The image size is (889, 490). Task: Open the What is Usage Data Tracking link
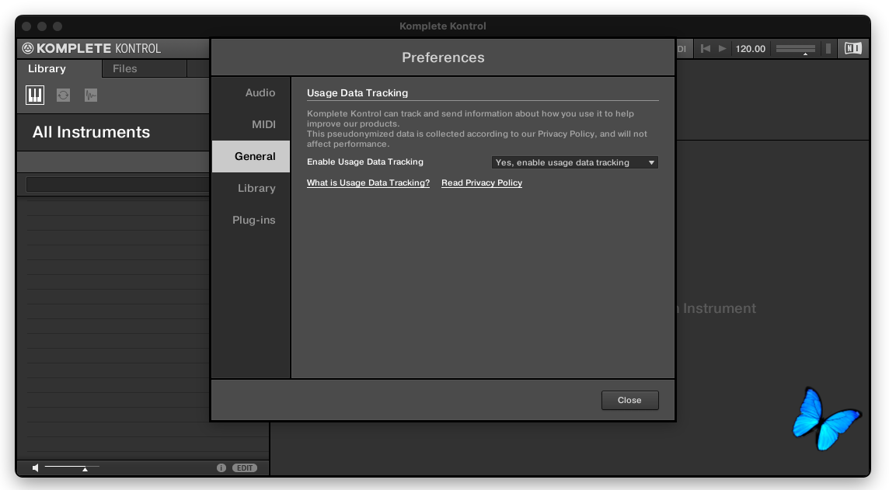tap(368, 183)
